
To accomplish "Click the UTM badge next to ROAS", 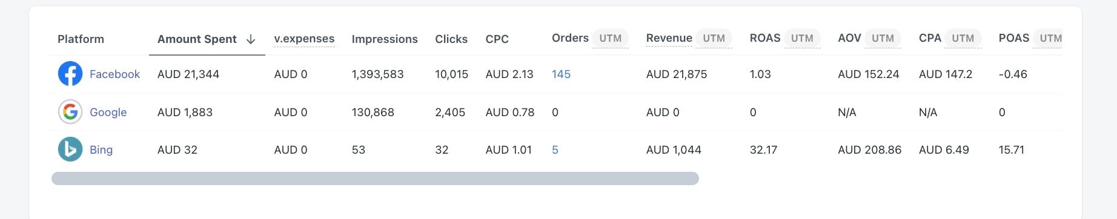I will click(802, 38).
